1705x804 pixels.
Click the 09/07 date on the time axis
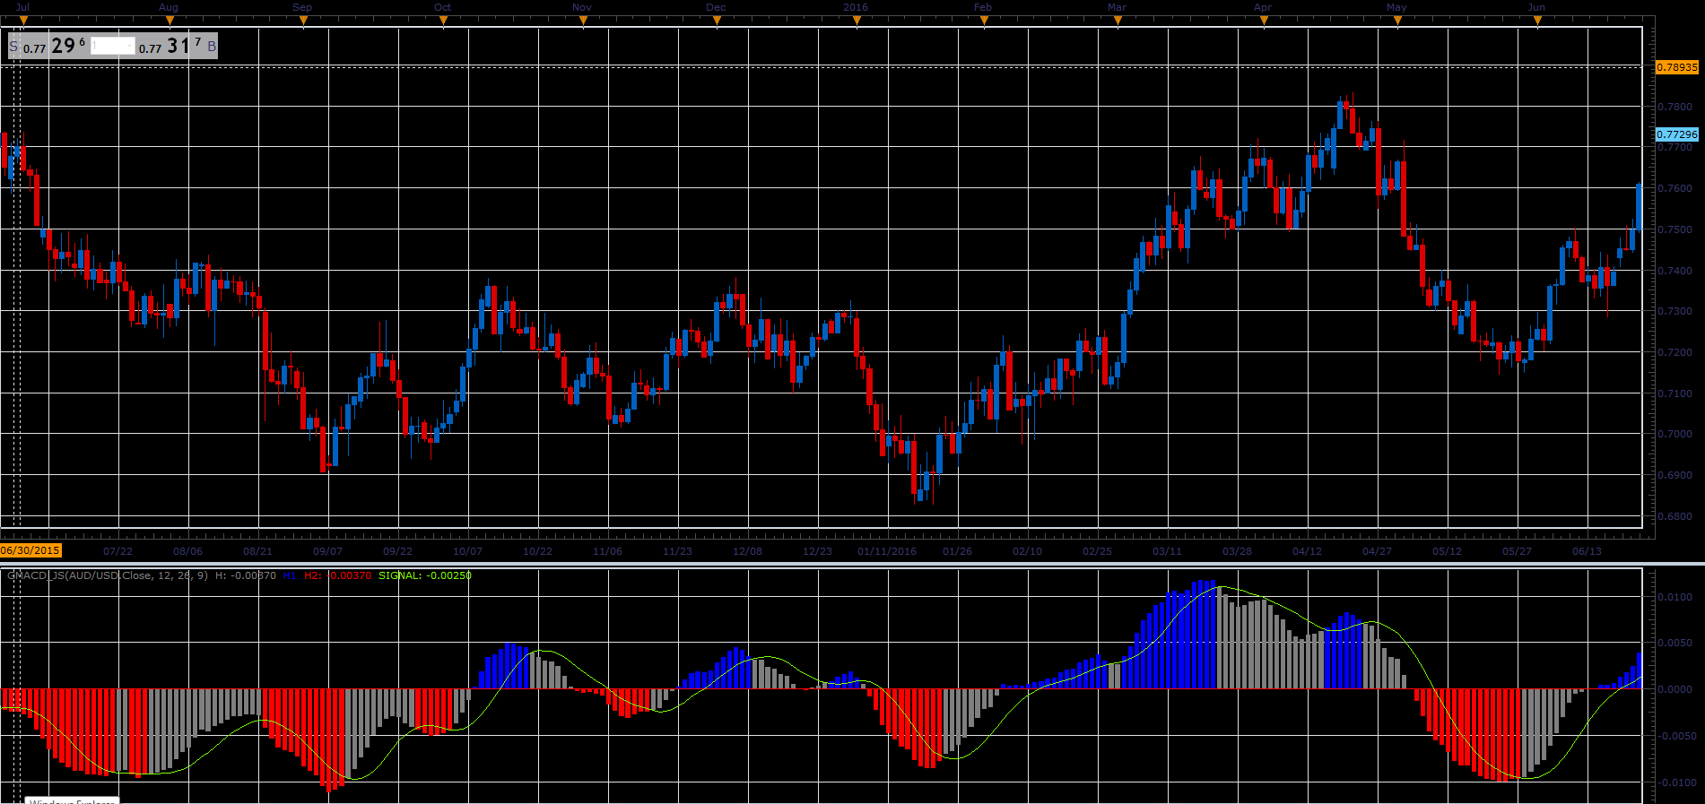coord(327,551)
